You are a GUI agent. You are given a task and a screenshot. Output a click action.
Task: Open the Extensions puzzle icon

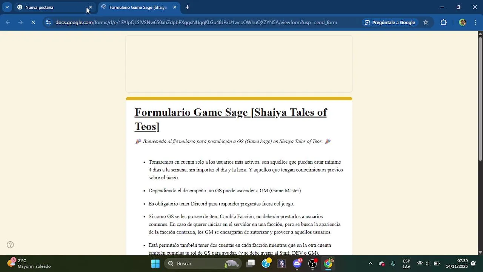point(444,22)
